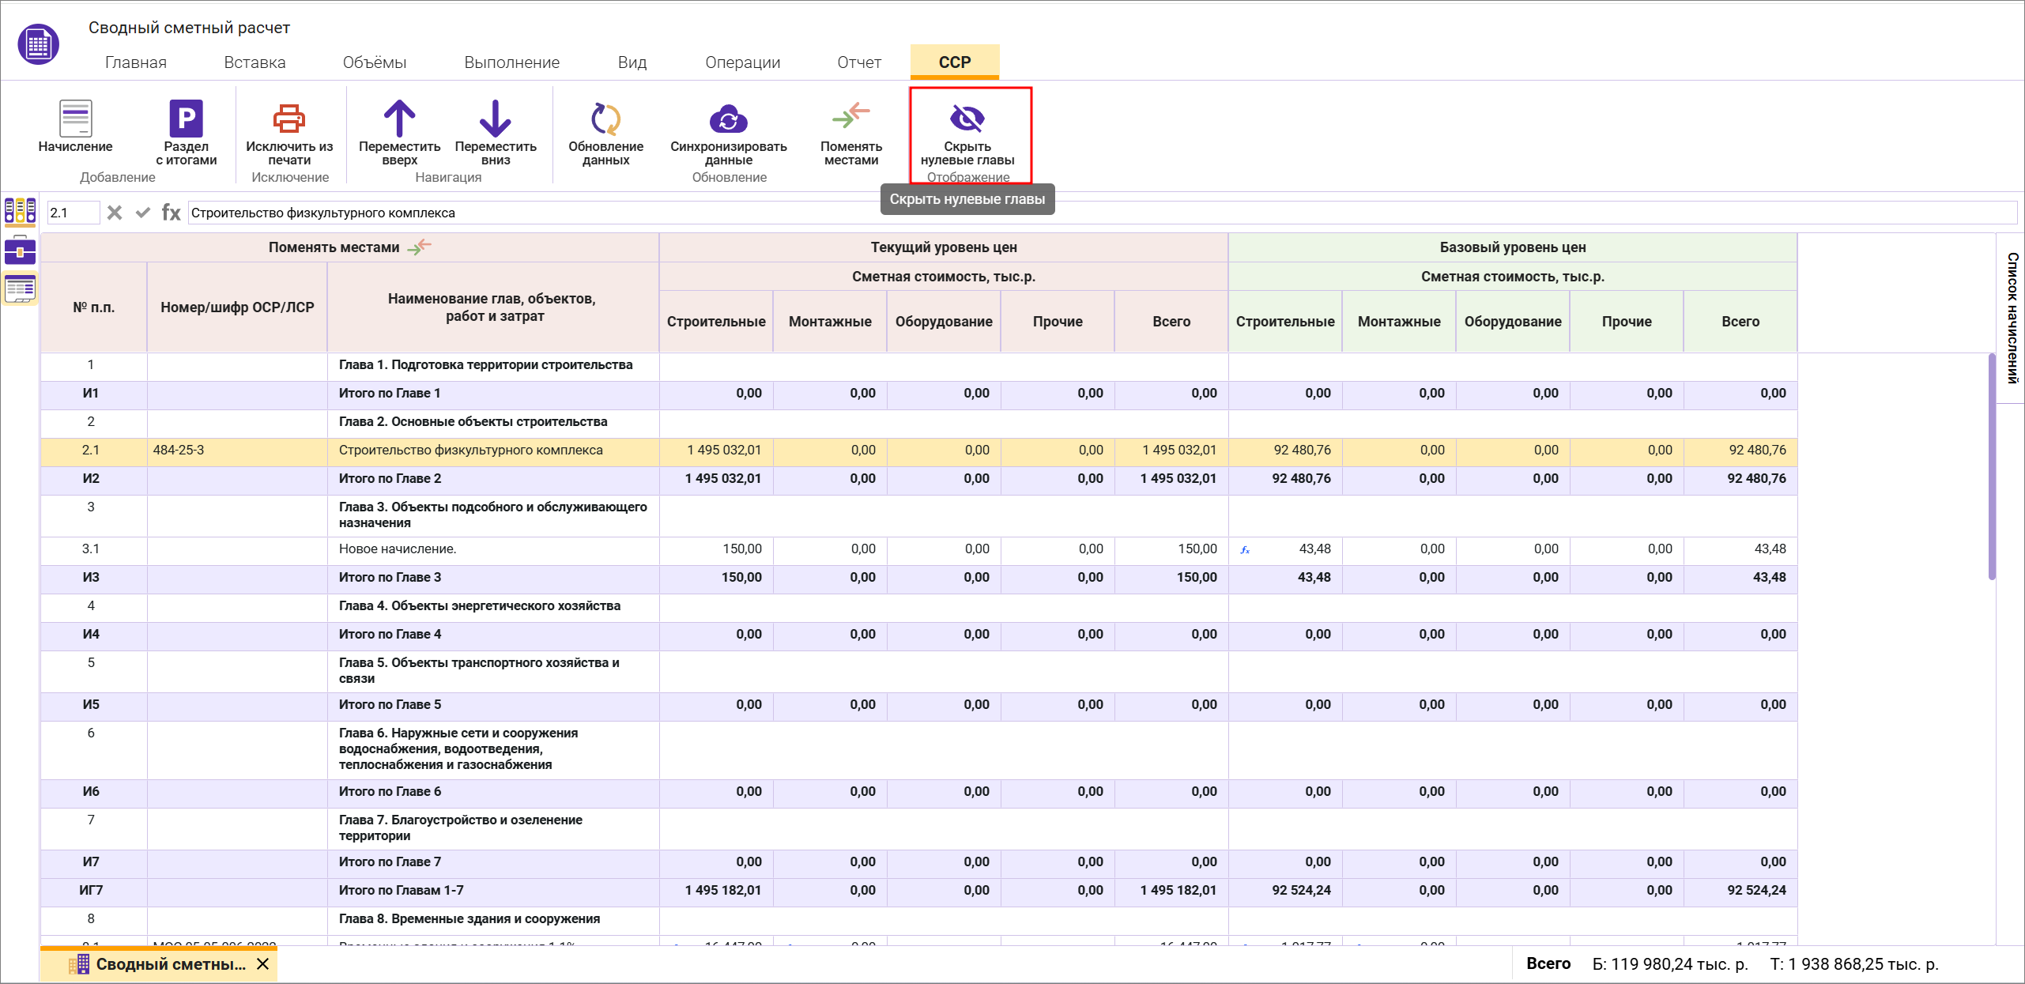Cancel formula edit with X icon
The width and height of the screenshot is (2025, 984).
tap(115, 213)
